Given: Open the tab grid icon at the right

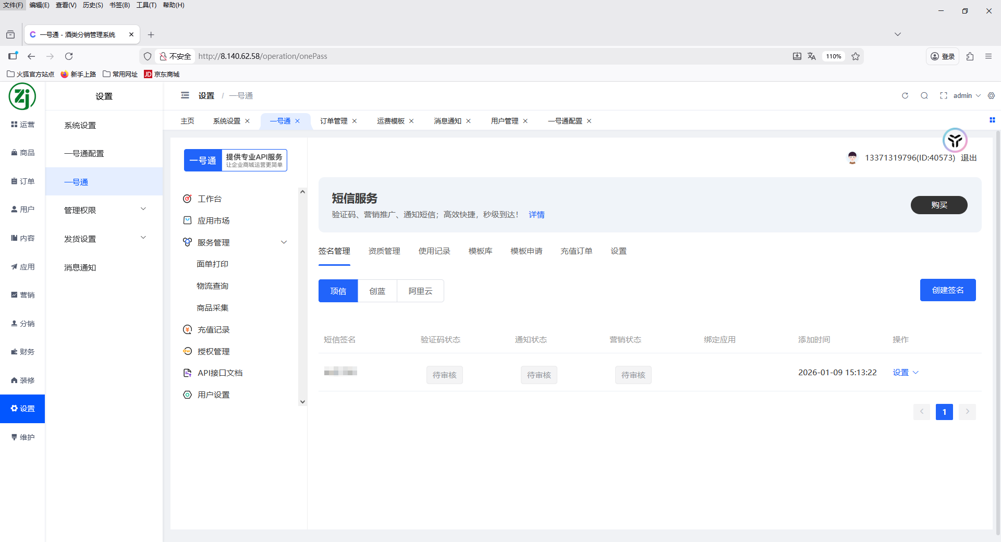Looking at the screenshot, I should click(992, 120).
